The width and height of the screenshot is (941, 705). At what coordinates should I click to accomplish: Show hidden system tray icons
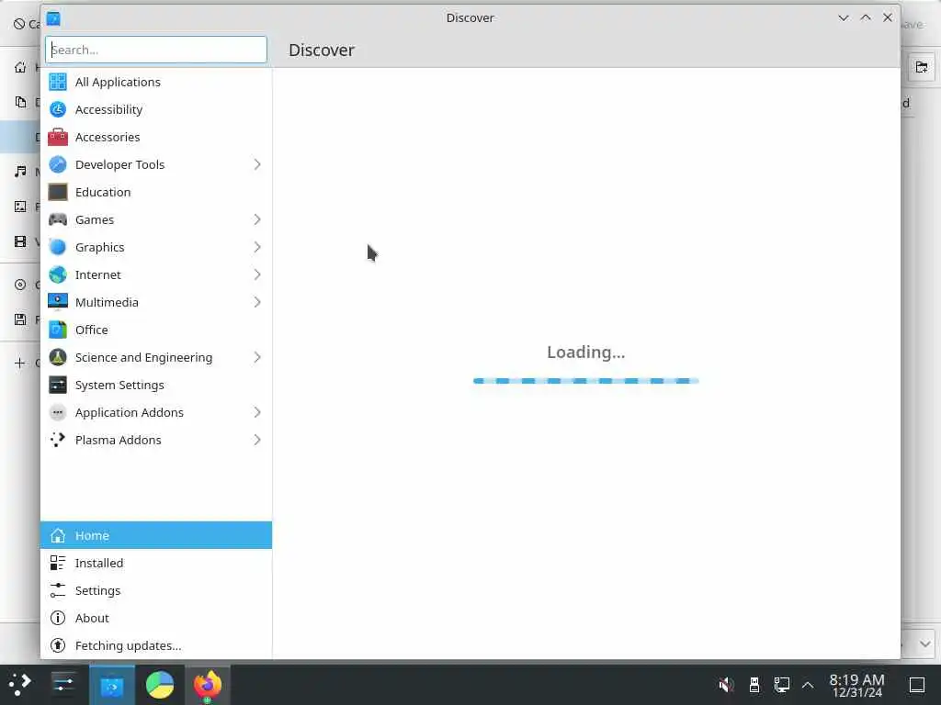[808, 685]
